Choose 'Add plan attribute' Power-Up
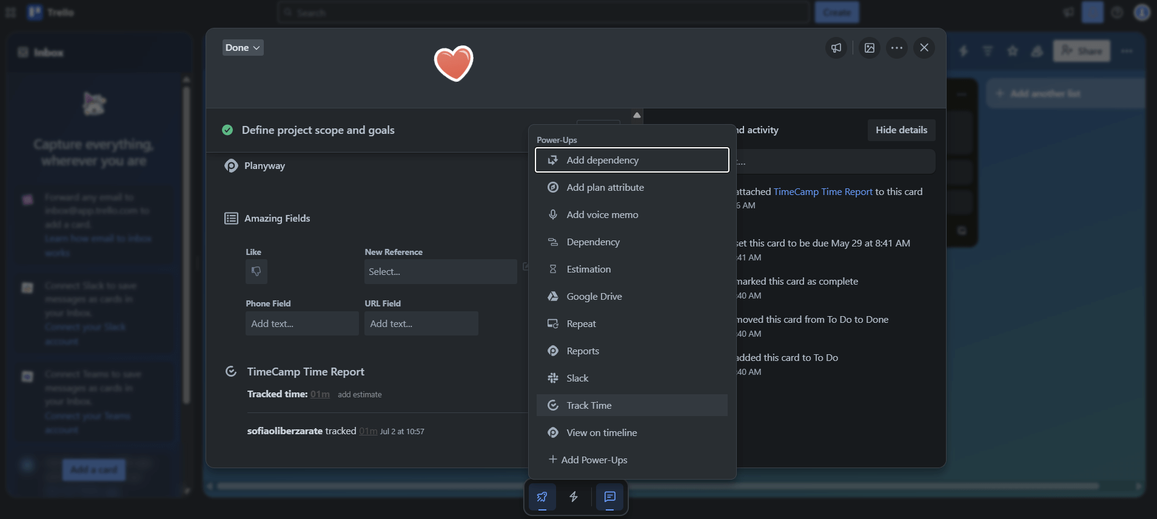 tap(632, 187)
